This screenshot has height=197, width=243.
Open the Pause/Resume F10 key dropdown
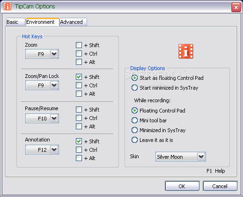click(42, 119)
